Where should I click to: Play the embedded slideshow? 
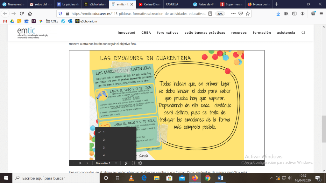(81, 163)
